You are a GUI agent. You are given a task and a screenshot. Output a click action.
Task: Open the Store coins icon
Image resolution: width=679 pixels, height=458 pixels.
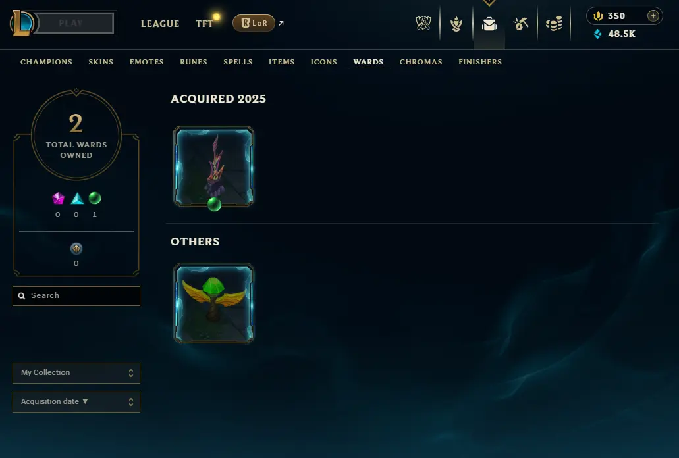coord(554,24)
